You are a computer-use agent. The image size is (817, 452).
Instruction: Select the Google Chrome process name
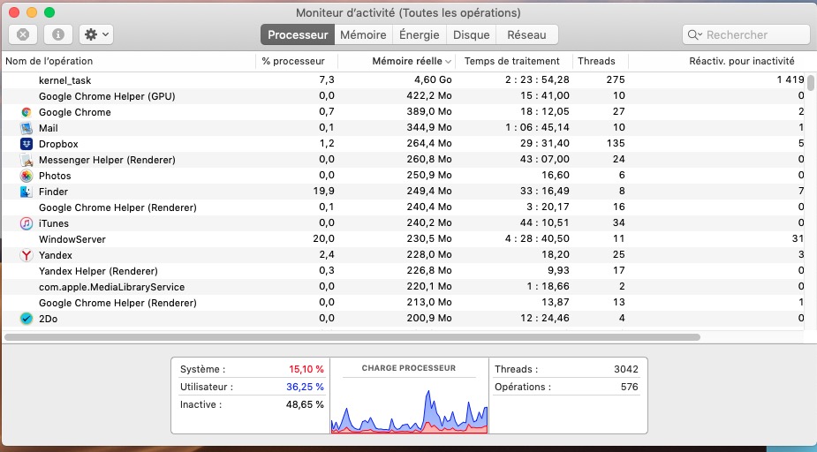(x=74, y=112)
